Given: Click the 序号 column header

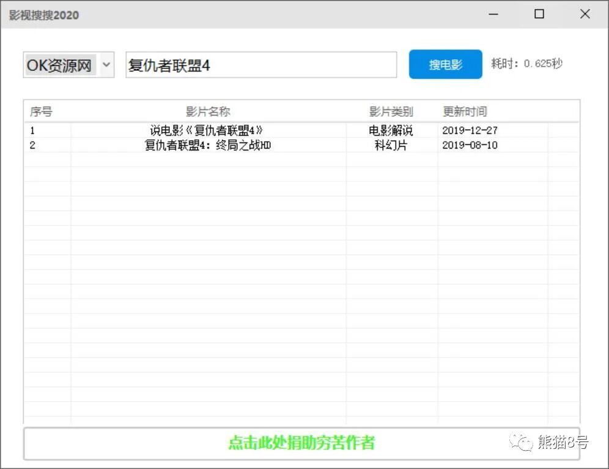Looking at the screenshot, I should [x=41, y=111].
